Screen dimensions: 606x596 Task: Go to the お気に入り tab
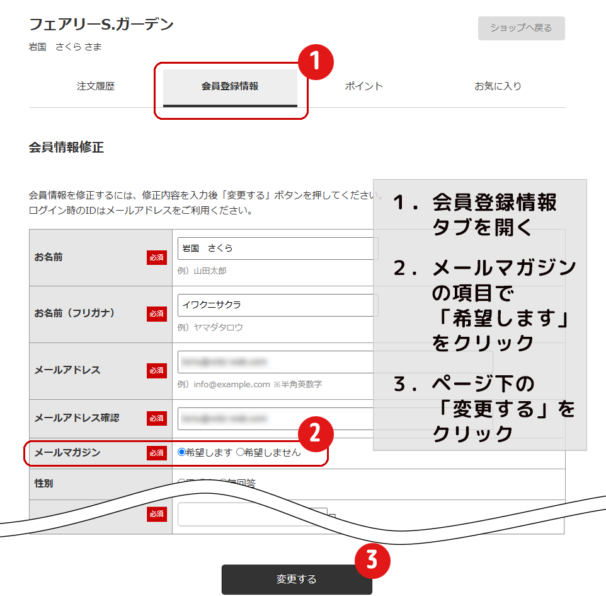pos(498,86)
